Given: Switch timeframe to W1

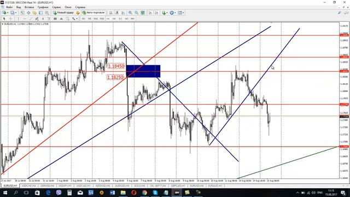Looking at the screenshot, I should pyautogui.click(x=126, y=19).
